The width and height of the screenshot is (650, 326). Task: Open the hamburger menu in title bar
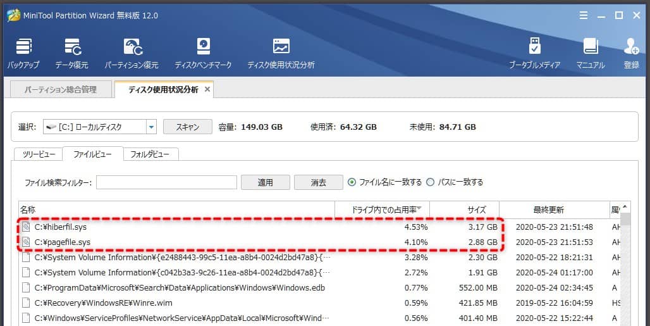coord(583,15)
